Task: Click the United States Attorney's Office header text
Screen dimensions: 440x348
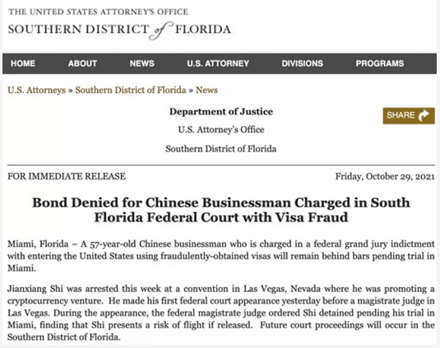Action: click(x=98, y=12)
